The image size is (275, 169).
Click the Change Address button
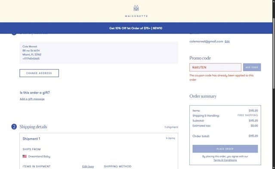[39, 73]
